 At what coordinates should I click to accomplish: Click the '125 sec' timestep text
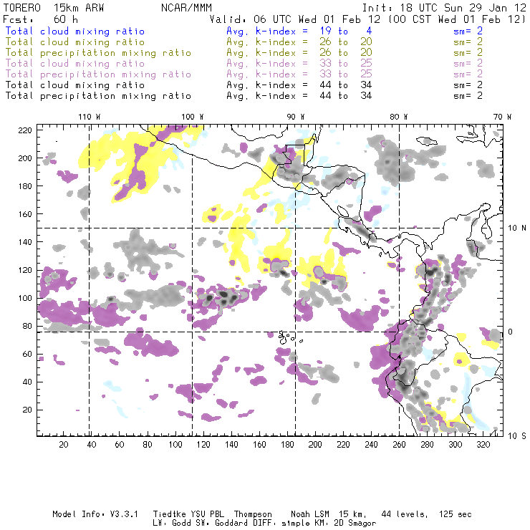tap(455, 514)
